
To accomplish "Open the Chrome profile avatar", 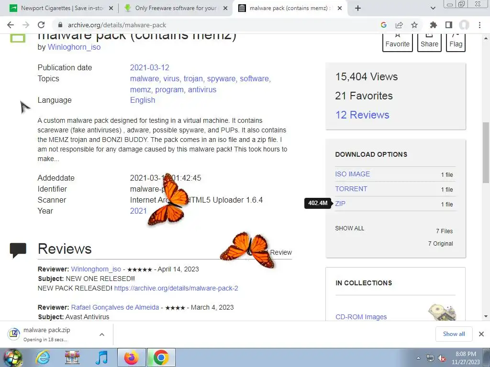I will 464,25.
